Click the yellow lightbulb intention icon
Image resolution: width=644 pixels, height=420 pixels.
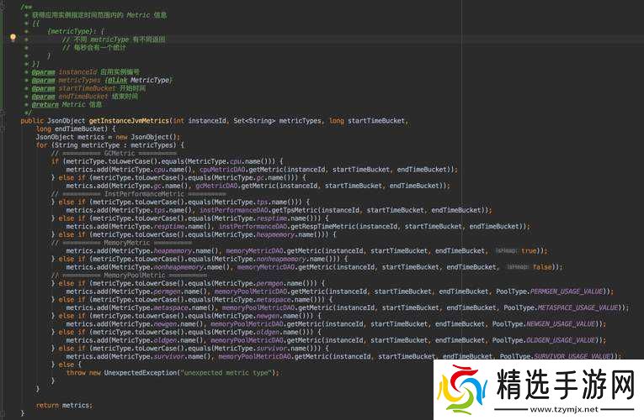pos(13,38)
